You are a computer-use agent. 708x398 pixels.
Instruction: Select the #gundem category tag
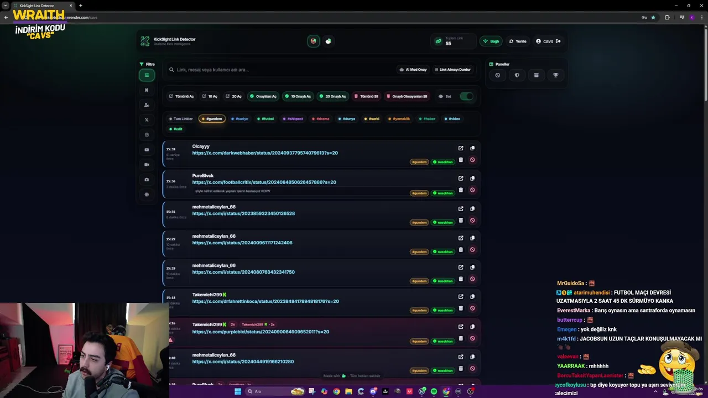212,119
